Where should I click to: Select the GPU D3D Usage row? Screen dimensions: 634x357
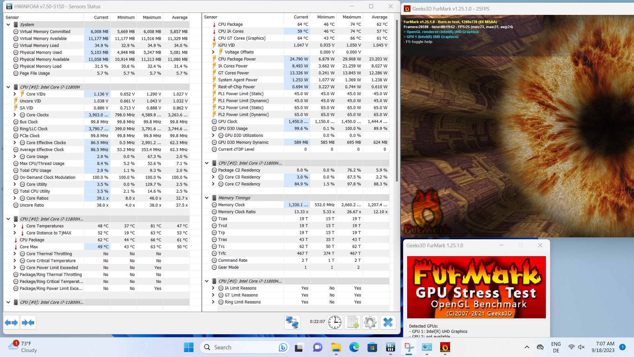pyautogui.click(x=296, y=128)
